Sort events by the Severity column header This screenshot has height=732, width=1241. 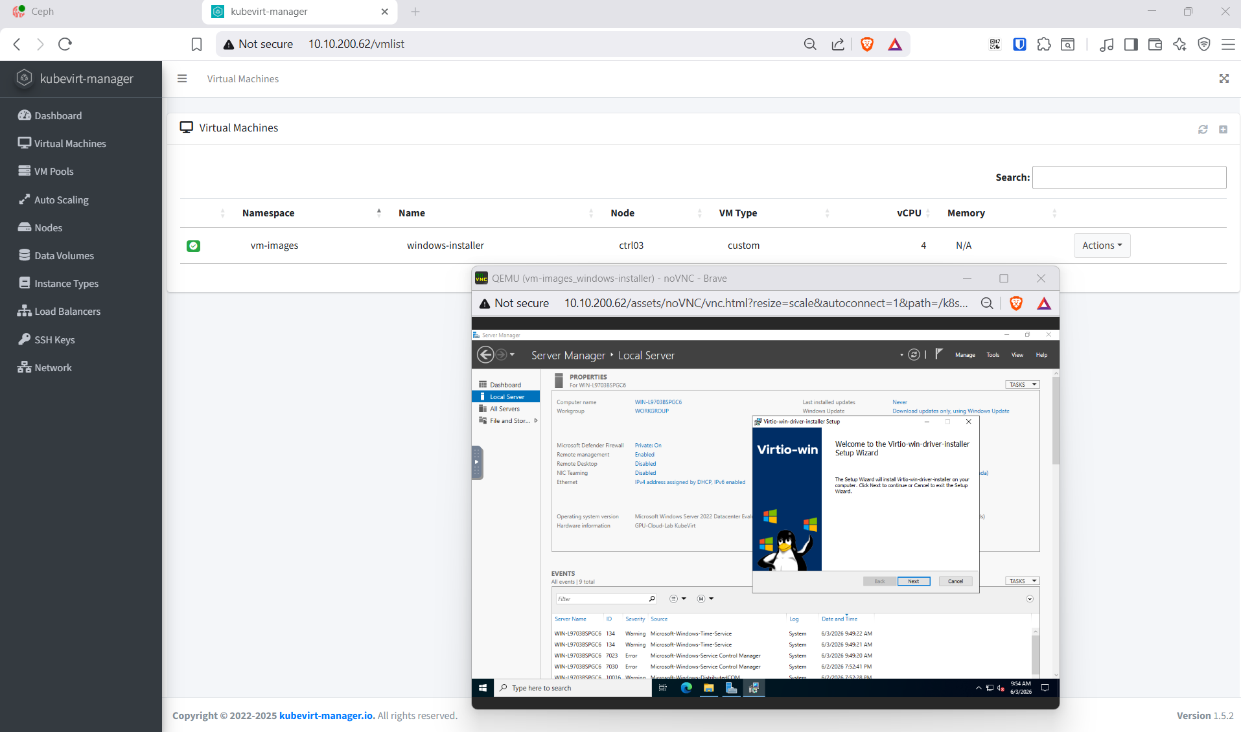tap(635, 619)
